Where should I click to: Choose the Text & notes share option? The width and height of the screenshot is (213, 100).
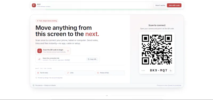[x=50, y=73]
